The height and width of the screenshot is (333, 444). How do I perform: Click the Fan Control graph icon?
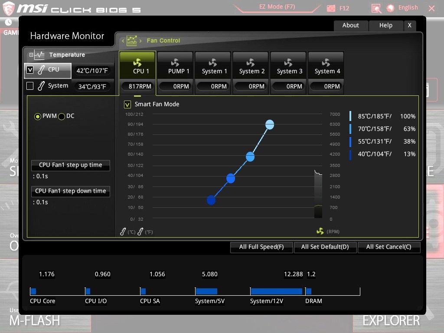tap(132, 40)
